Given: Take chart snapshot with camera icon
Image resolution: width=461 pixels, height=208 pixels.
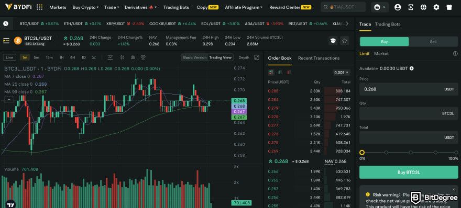Looking at the screenshot, I should pos(133,57).
